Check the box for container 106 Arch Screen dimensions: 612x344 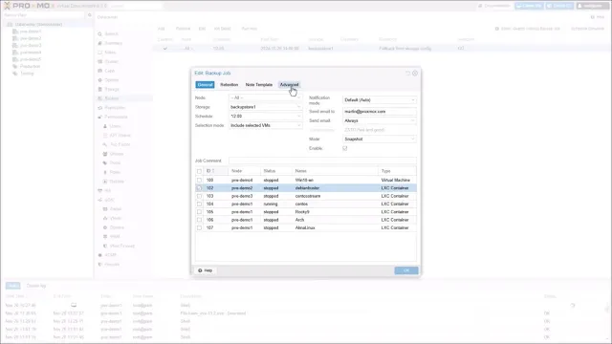(199, 220)
